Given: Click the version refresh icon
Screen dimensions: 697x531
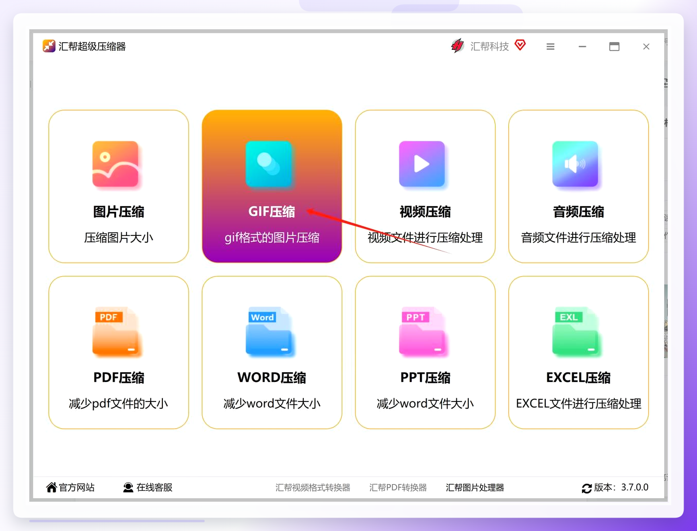Looking at the screenshot, I should (x=586, y=488).
